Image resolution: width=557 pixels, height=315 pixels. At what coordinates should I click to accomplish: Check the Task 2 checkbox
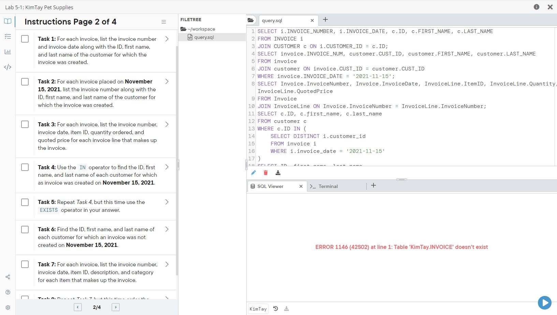pos(25,82)
